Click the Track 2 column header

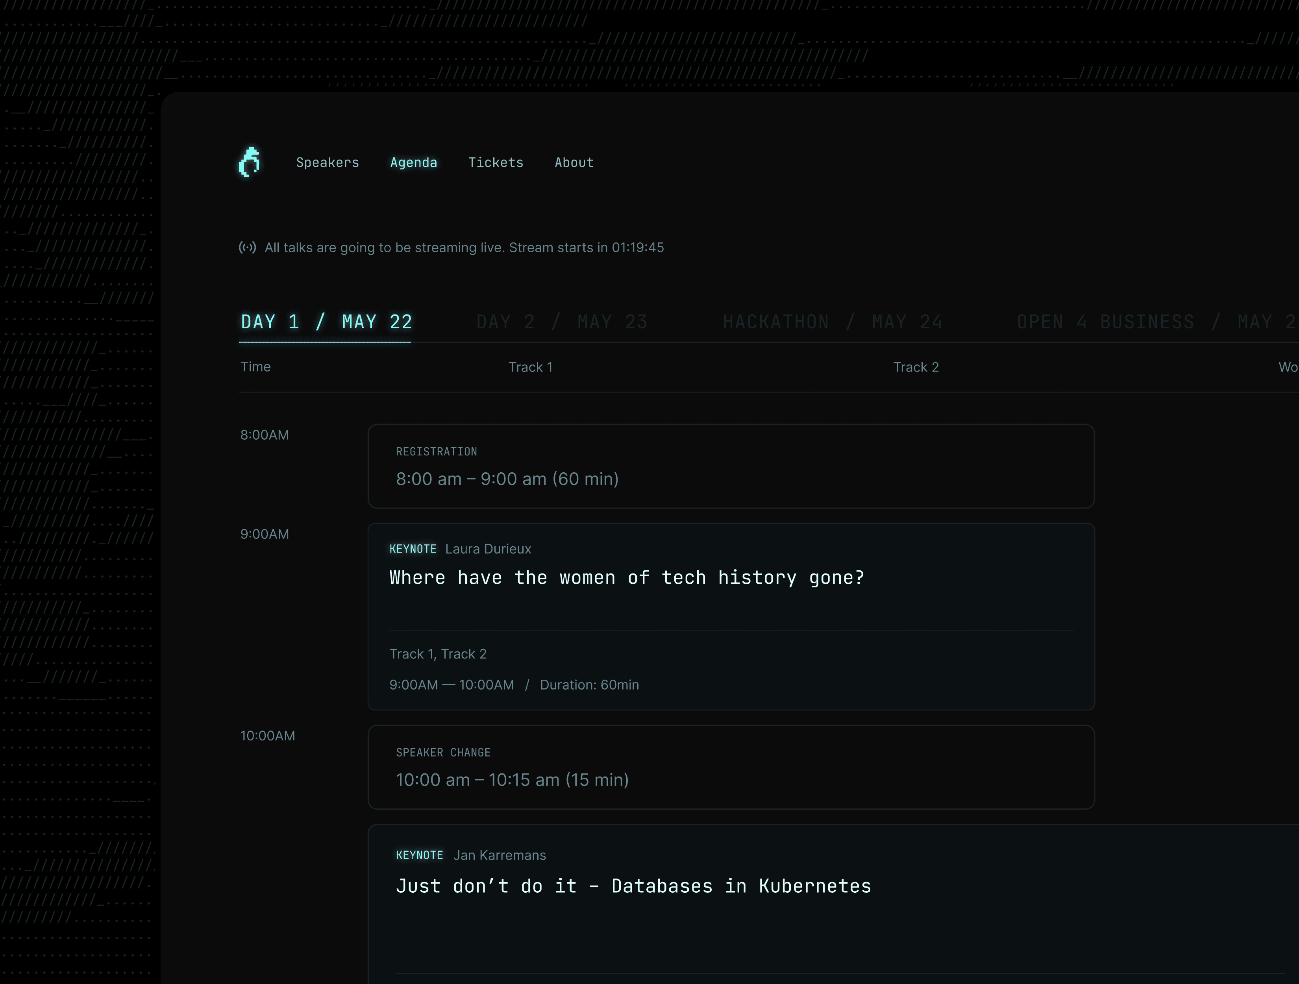pos(916,368)
